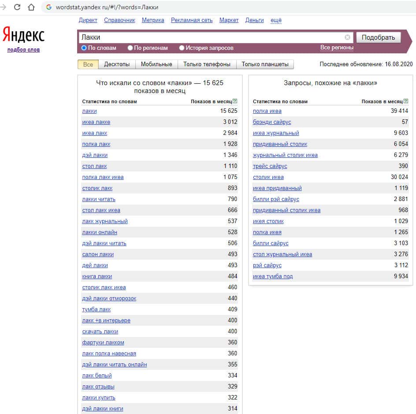Expand the ещё menu link
The width and height of the screenshot is (416, 414).
pyautogui.click(x=276, y=20)
